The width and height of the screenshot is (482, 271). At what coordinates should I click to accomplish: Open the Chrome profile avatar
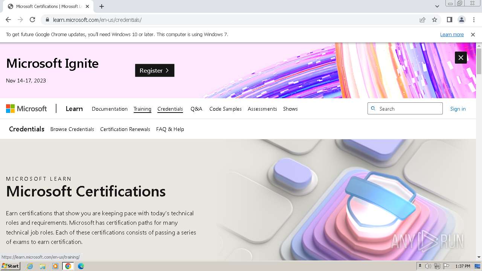(462, 20)
